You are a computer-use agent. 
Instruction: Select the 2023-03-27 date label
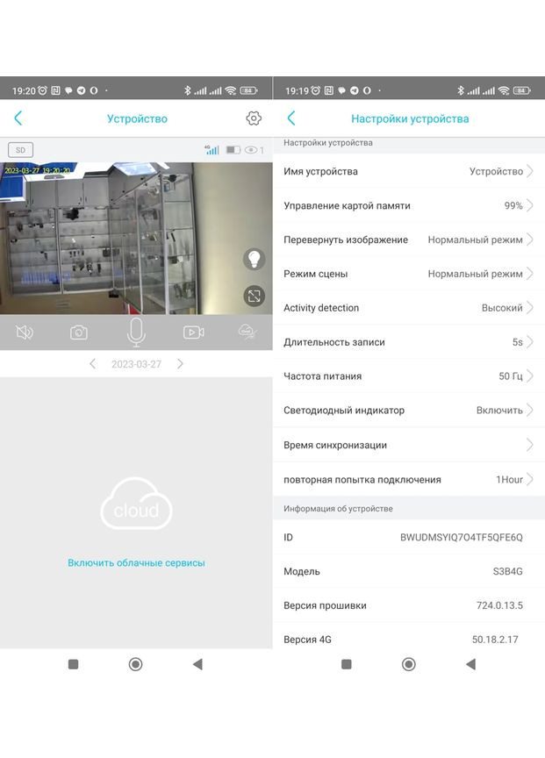(x=136, y=364)
